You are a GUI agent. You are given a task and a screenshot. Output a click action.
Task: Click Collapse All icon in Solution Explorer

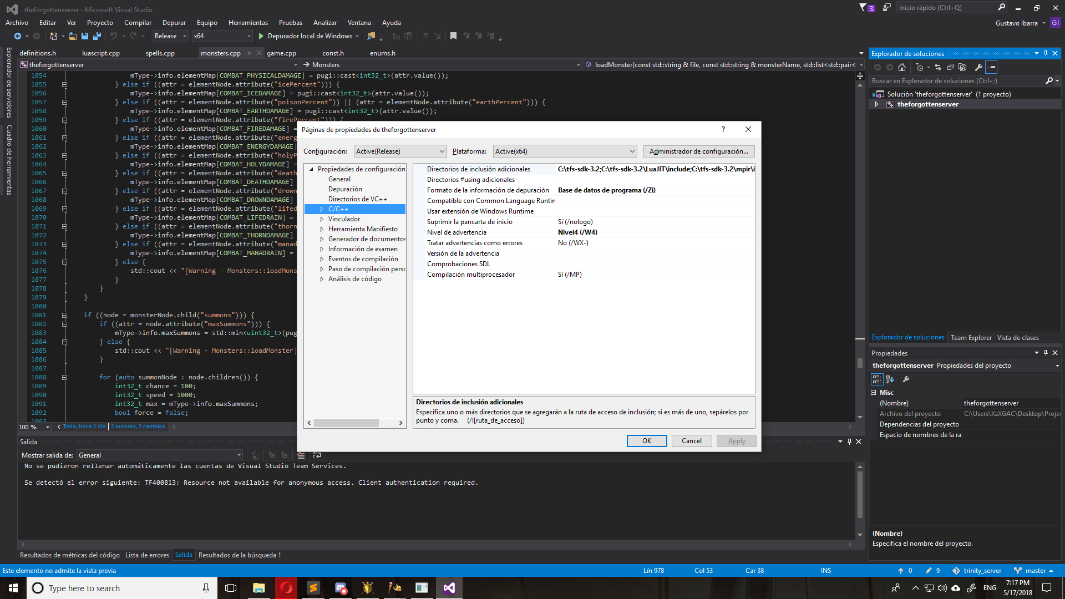(x=950, y=67)
